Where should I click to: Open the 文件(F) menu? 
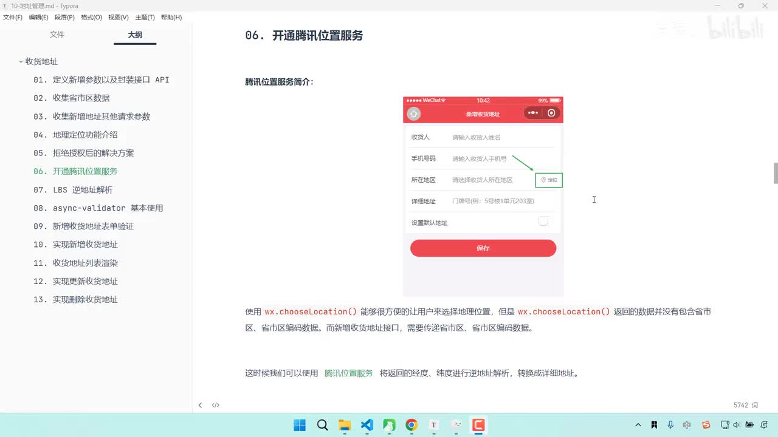click(13, 17)
